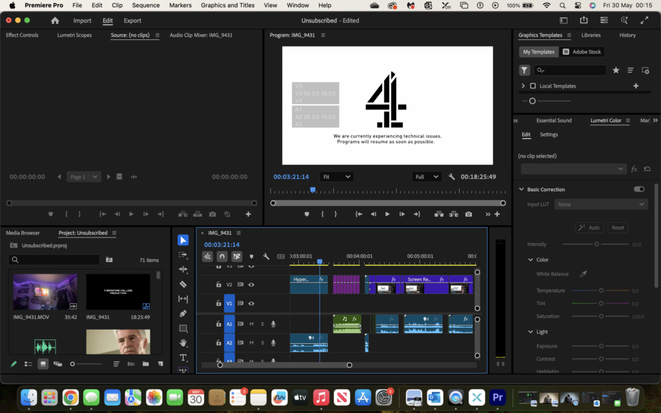Image resolution: width=661 pixels, height=413 pixels.
Task: Collapse the Basic Correction section
Action: pos(522,189)
